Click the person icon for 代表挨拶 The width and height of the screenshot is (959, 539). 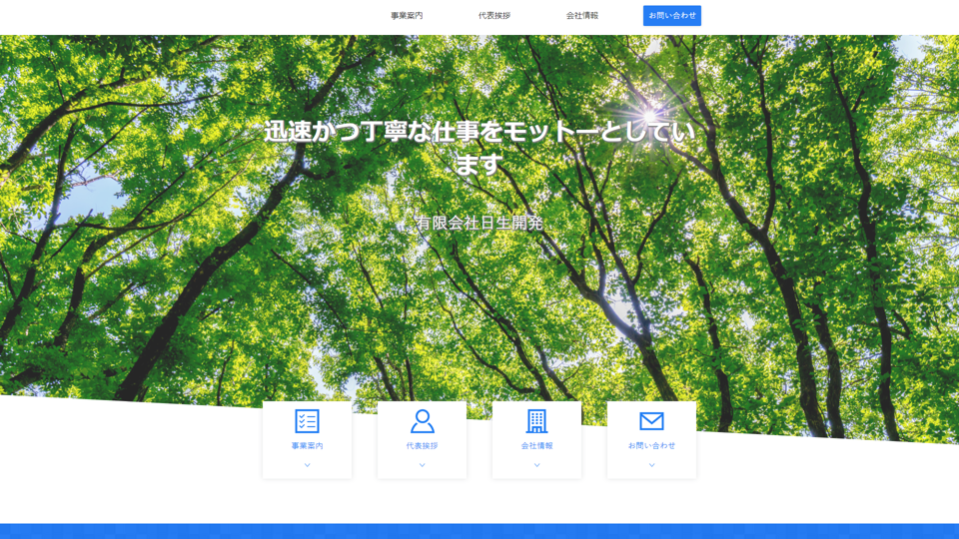422,421
